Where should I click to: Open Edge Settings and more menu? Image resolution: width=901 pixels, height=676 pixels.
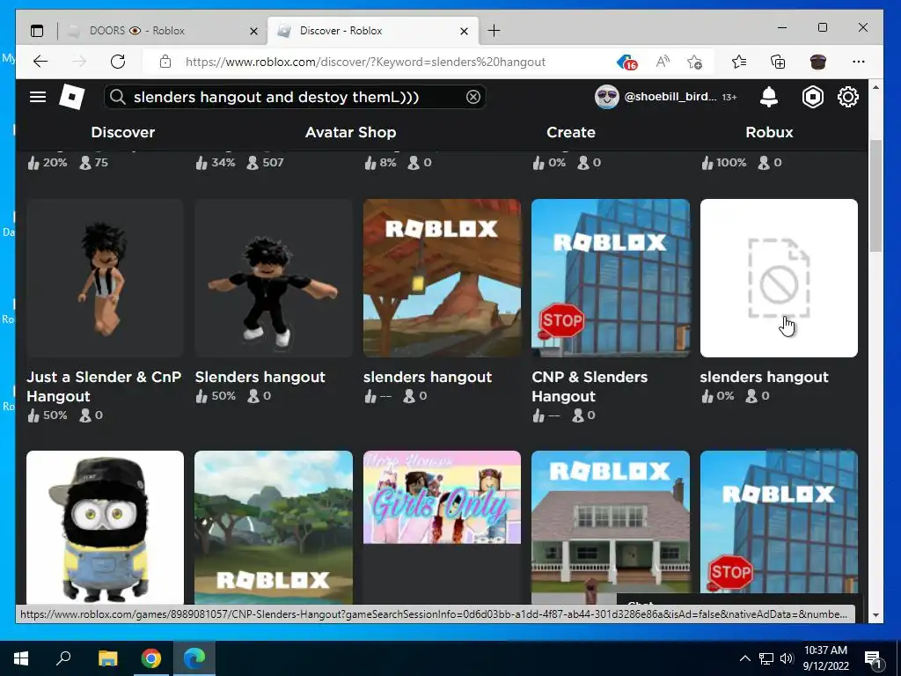(x=859, y=62)
